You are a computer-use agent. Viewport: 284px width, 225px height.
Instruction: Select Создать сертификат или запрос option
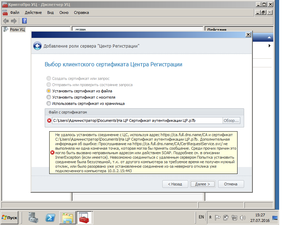click(78, 78)
